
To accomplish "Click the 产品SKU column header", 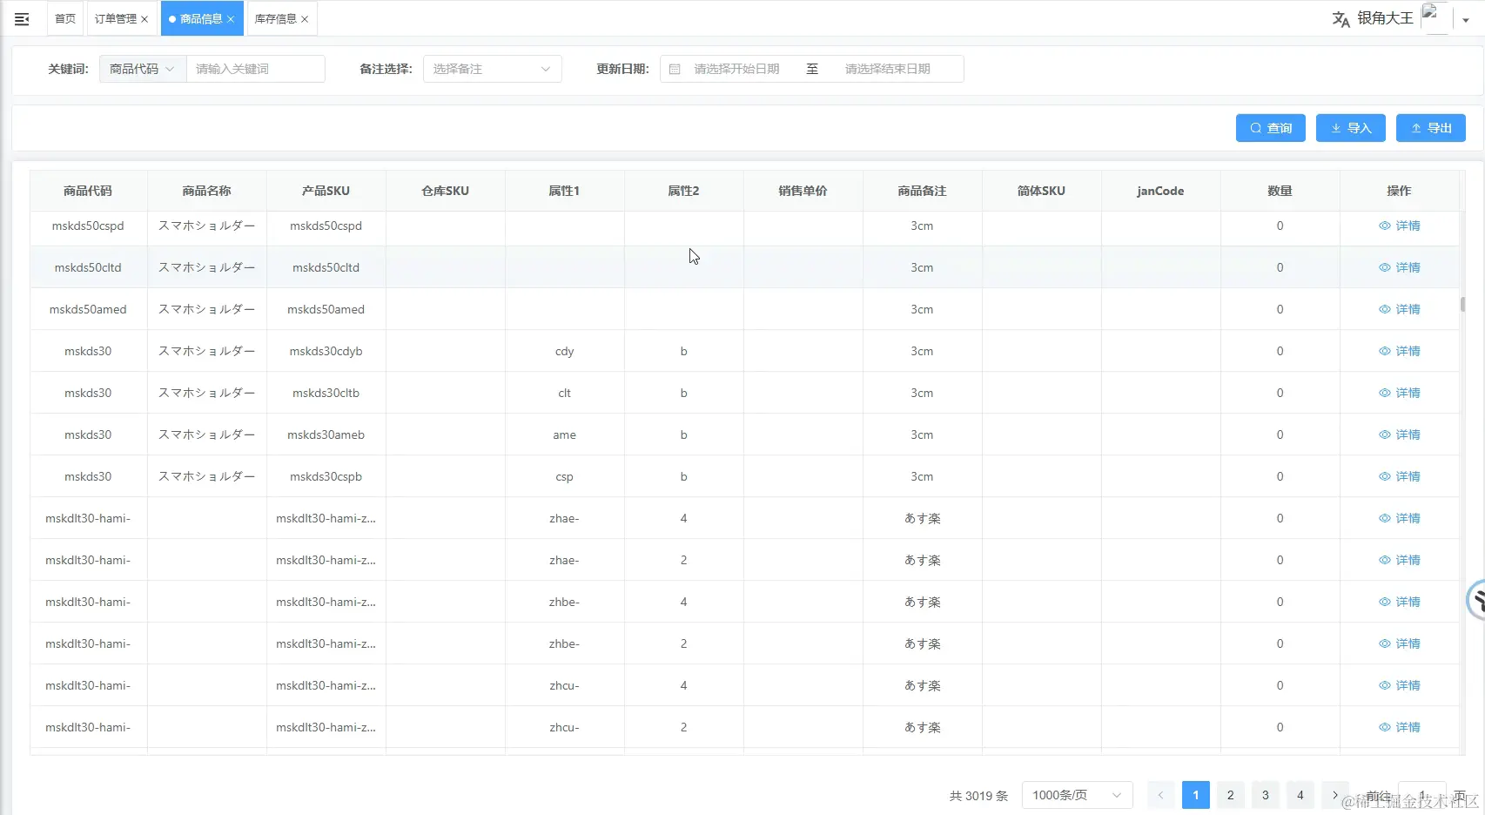I will [326, 191].
